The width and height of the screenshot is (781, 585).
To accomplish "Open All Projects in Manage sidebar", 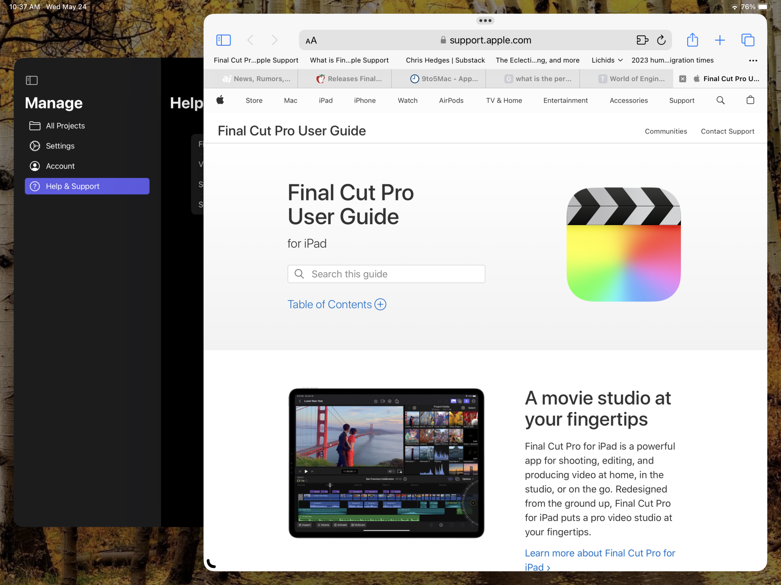I will point(87,126).
